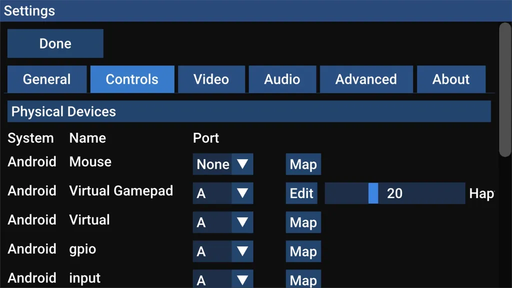Expand port dropdown for the Virtual device
512x288 pixels.
point(223,222)
